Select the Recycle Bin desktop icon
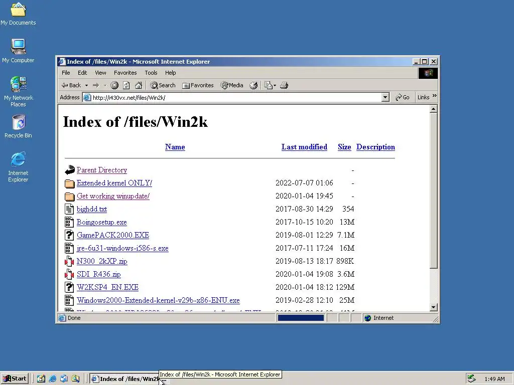The image size is (514, 385). pyautogui.click(x=19, y=126)
